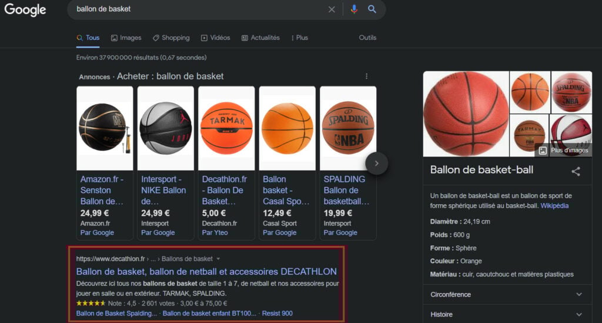
Task: Expand the dropdown arrow next to Ballons de basket breadcrumb
Action: pos(218,259)
